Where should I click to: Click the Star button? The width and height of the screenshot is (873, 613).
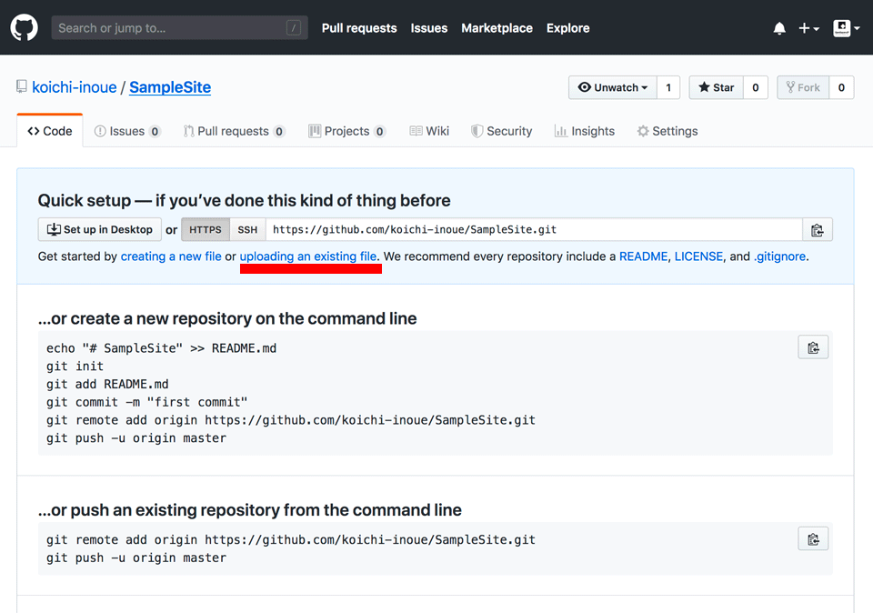tap(717, 87)
